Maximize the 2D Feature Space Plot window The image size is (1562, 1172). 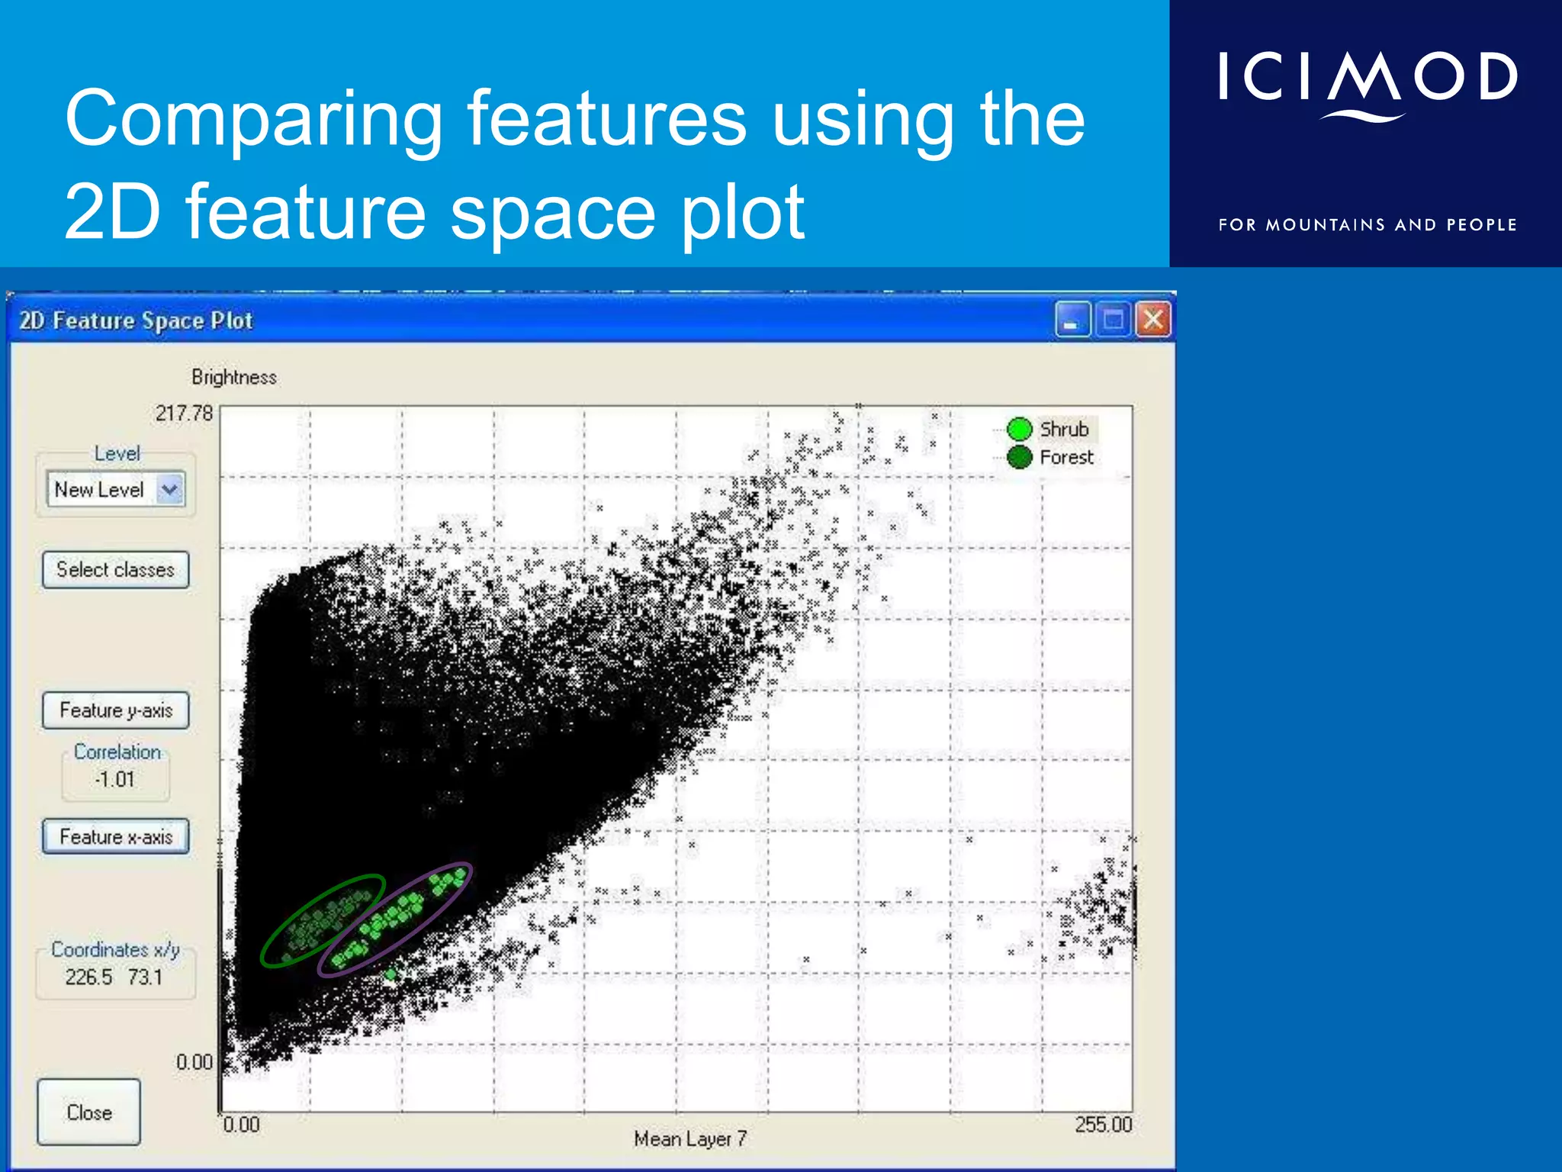tap(1113, 320)
